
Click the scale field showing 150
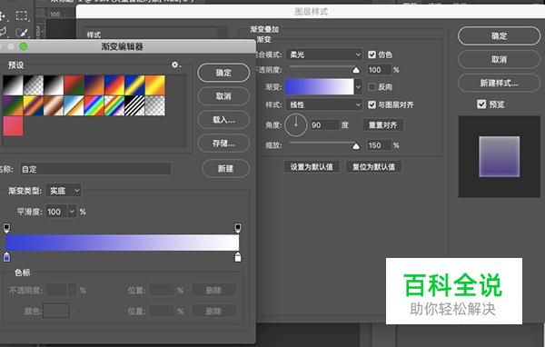[379, 145]
